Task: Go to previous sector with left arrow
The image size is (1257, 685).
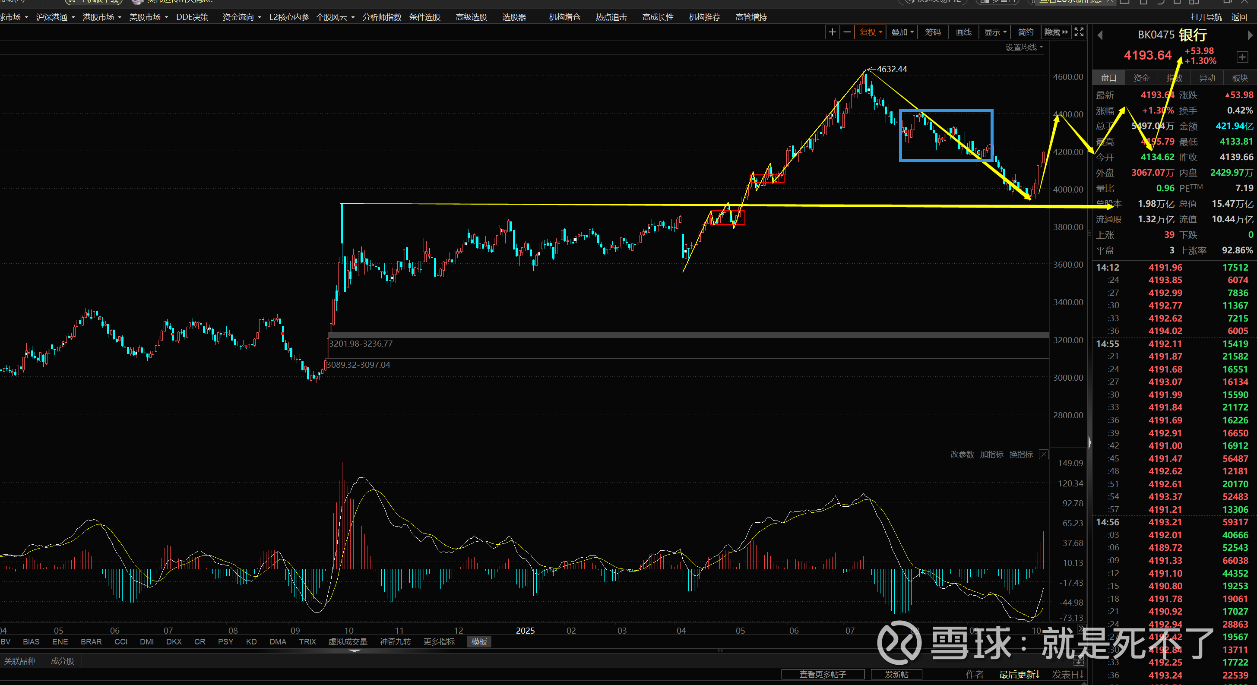Action: 1100,35
